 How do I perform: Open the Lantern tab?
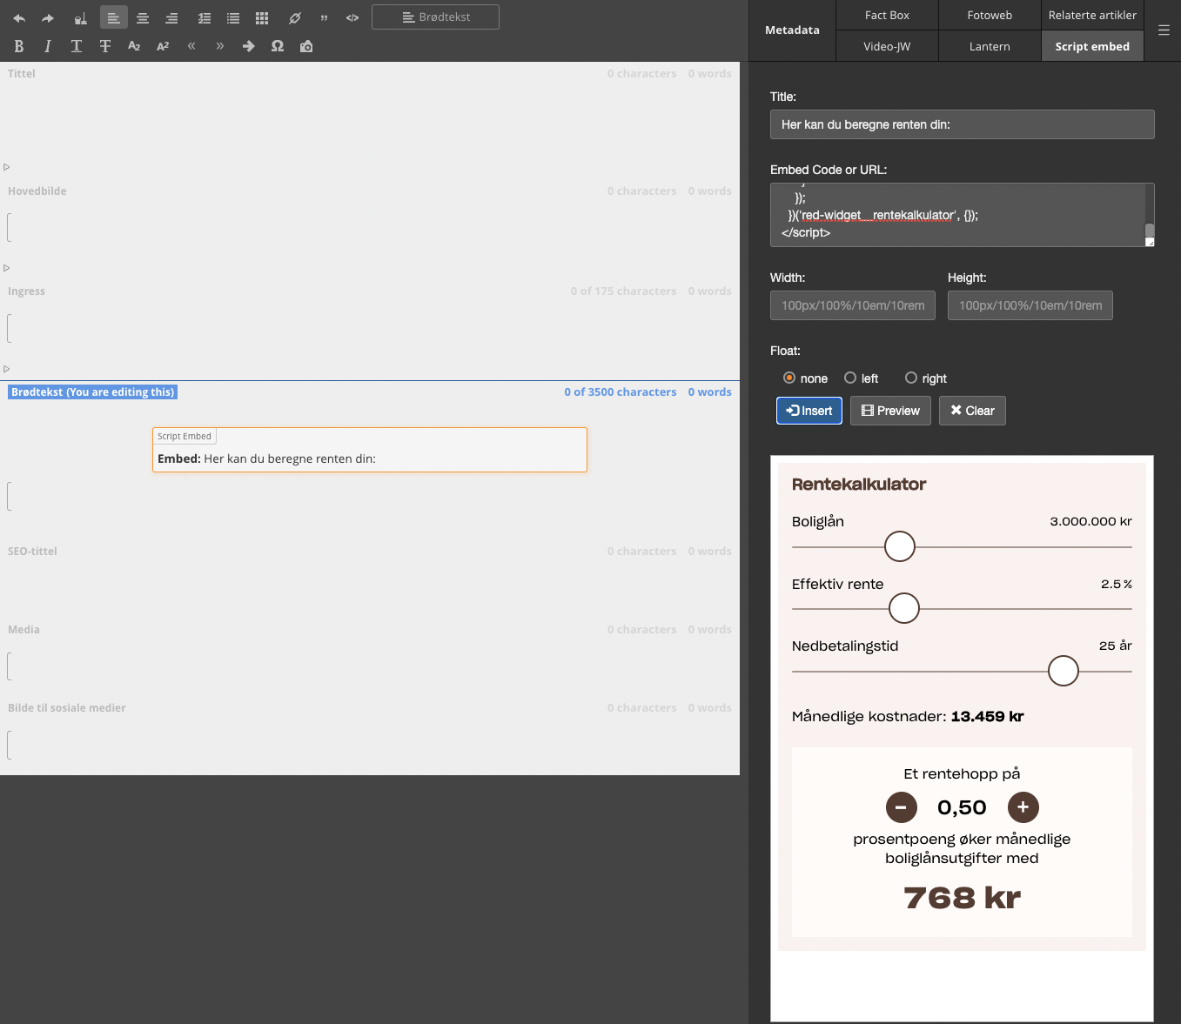tap(990, 46)
